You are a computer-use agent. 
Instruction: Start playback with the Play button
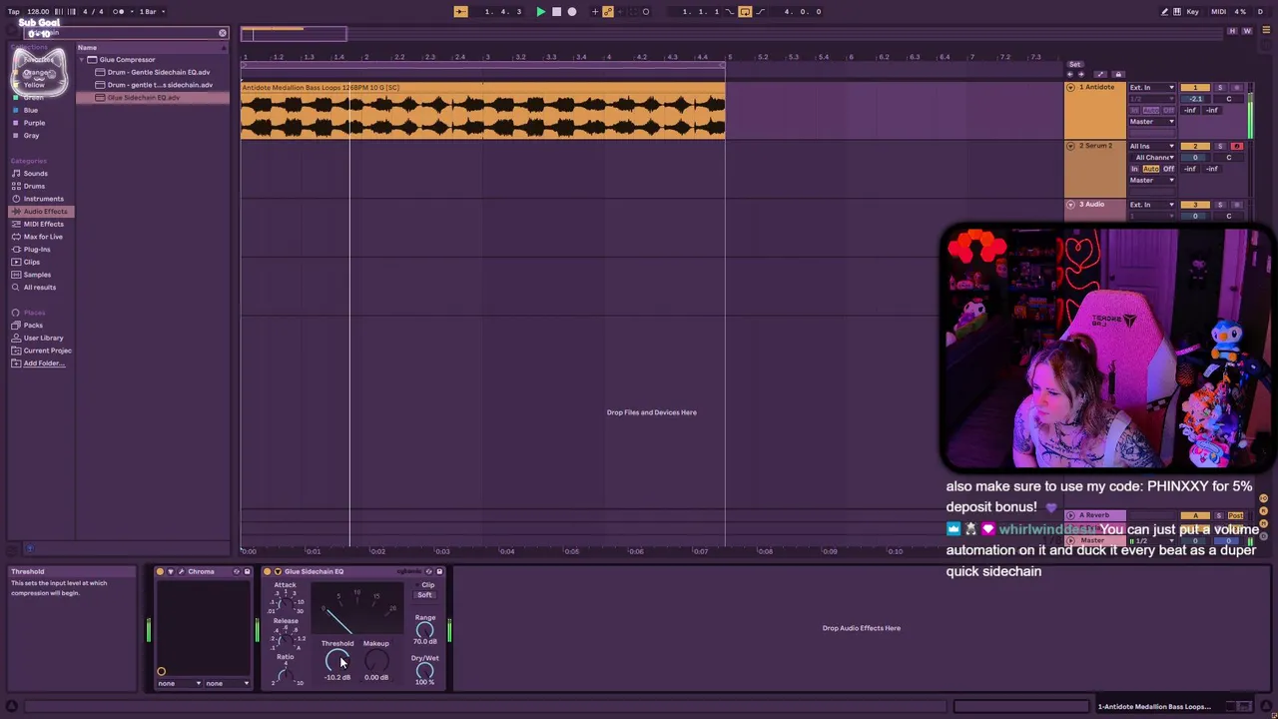tap(540, 12)
